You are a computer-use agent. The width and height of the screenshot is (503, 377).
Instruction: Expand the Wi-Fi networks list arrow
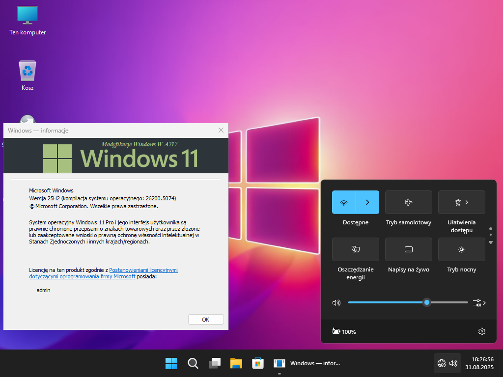point(367,202)
